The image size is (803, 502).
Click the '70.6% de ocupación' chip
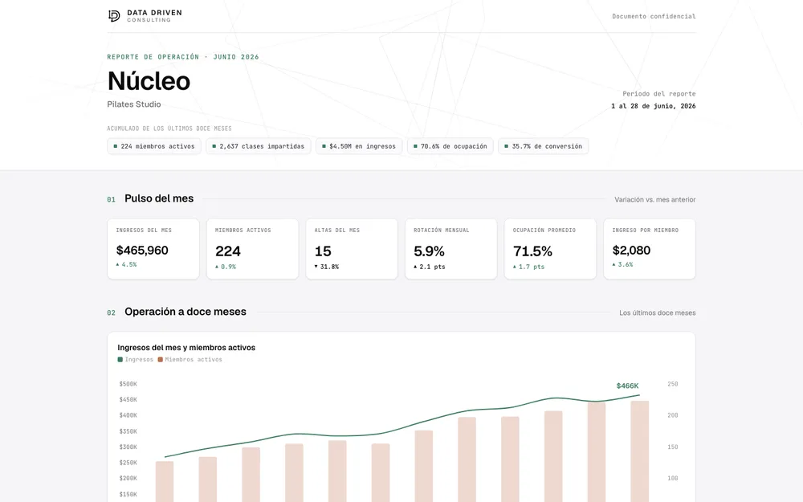450,146
